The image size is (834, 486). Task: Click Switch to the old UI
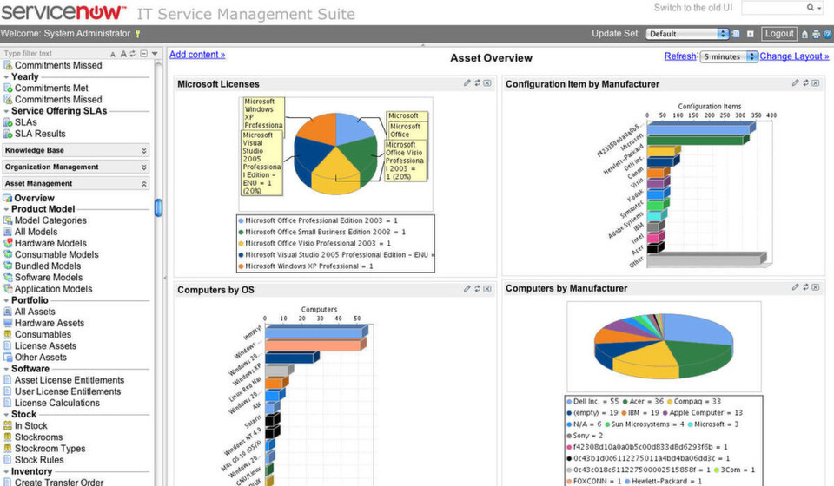coord(693,8)
